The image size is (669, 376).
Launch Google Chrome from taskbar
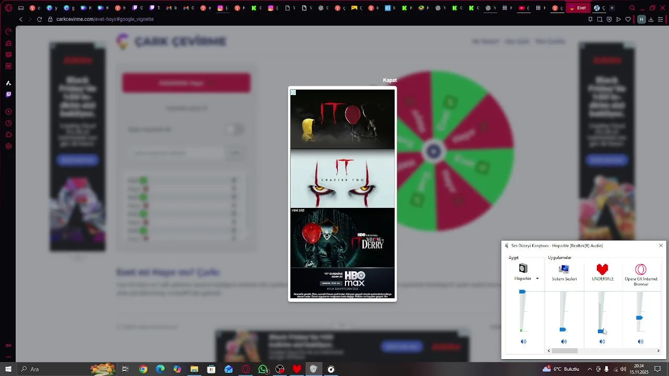(x=143, y=369)
